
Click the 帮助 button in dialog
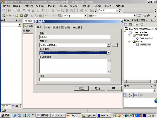coord(114,88)
